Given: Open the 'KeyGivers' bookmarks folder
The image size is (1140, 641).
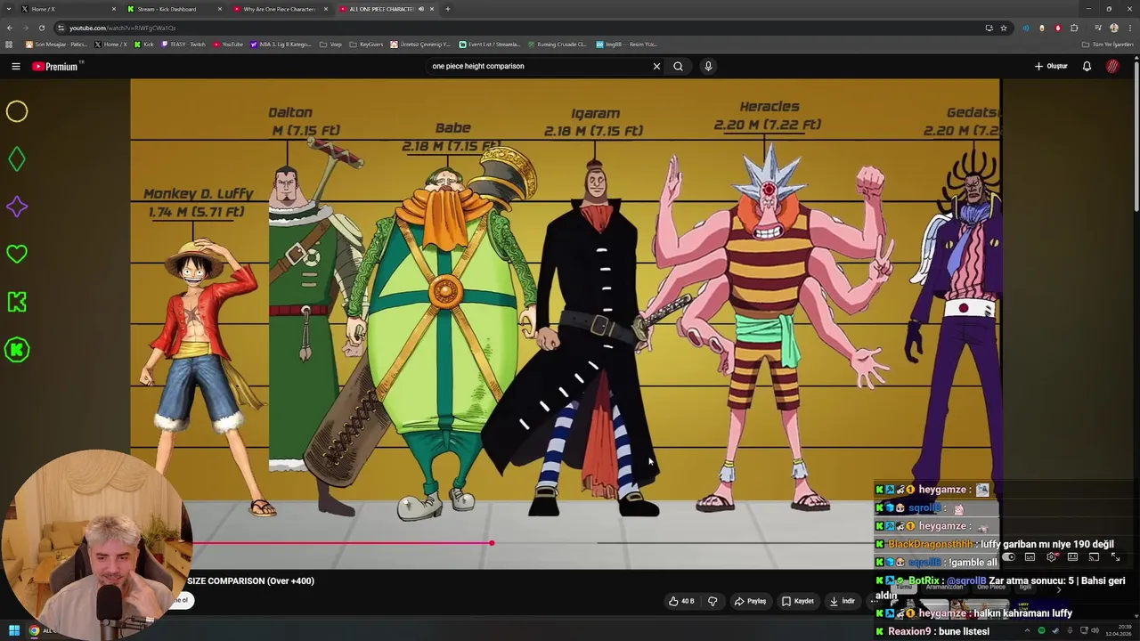Looking at the screenshot, I should [366, 44].
